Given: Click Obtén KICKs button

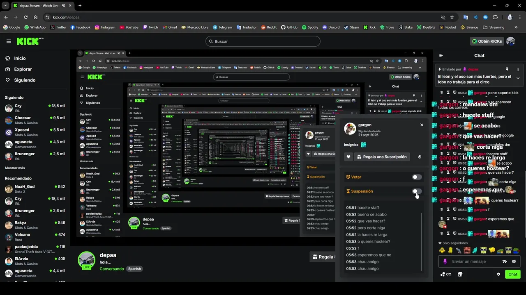Looking at the screenshot, I should pyautogui.click(x=487, y=41).
